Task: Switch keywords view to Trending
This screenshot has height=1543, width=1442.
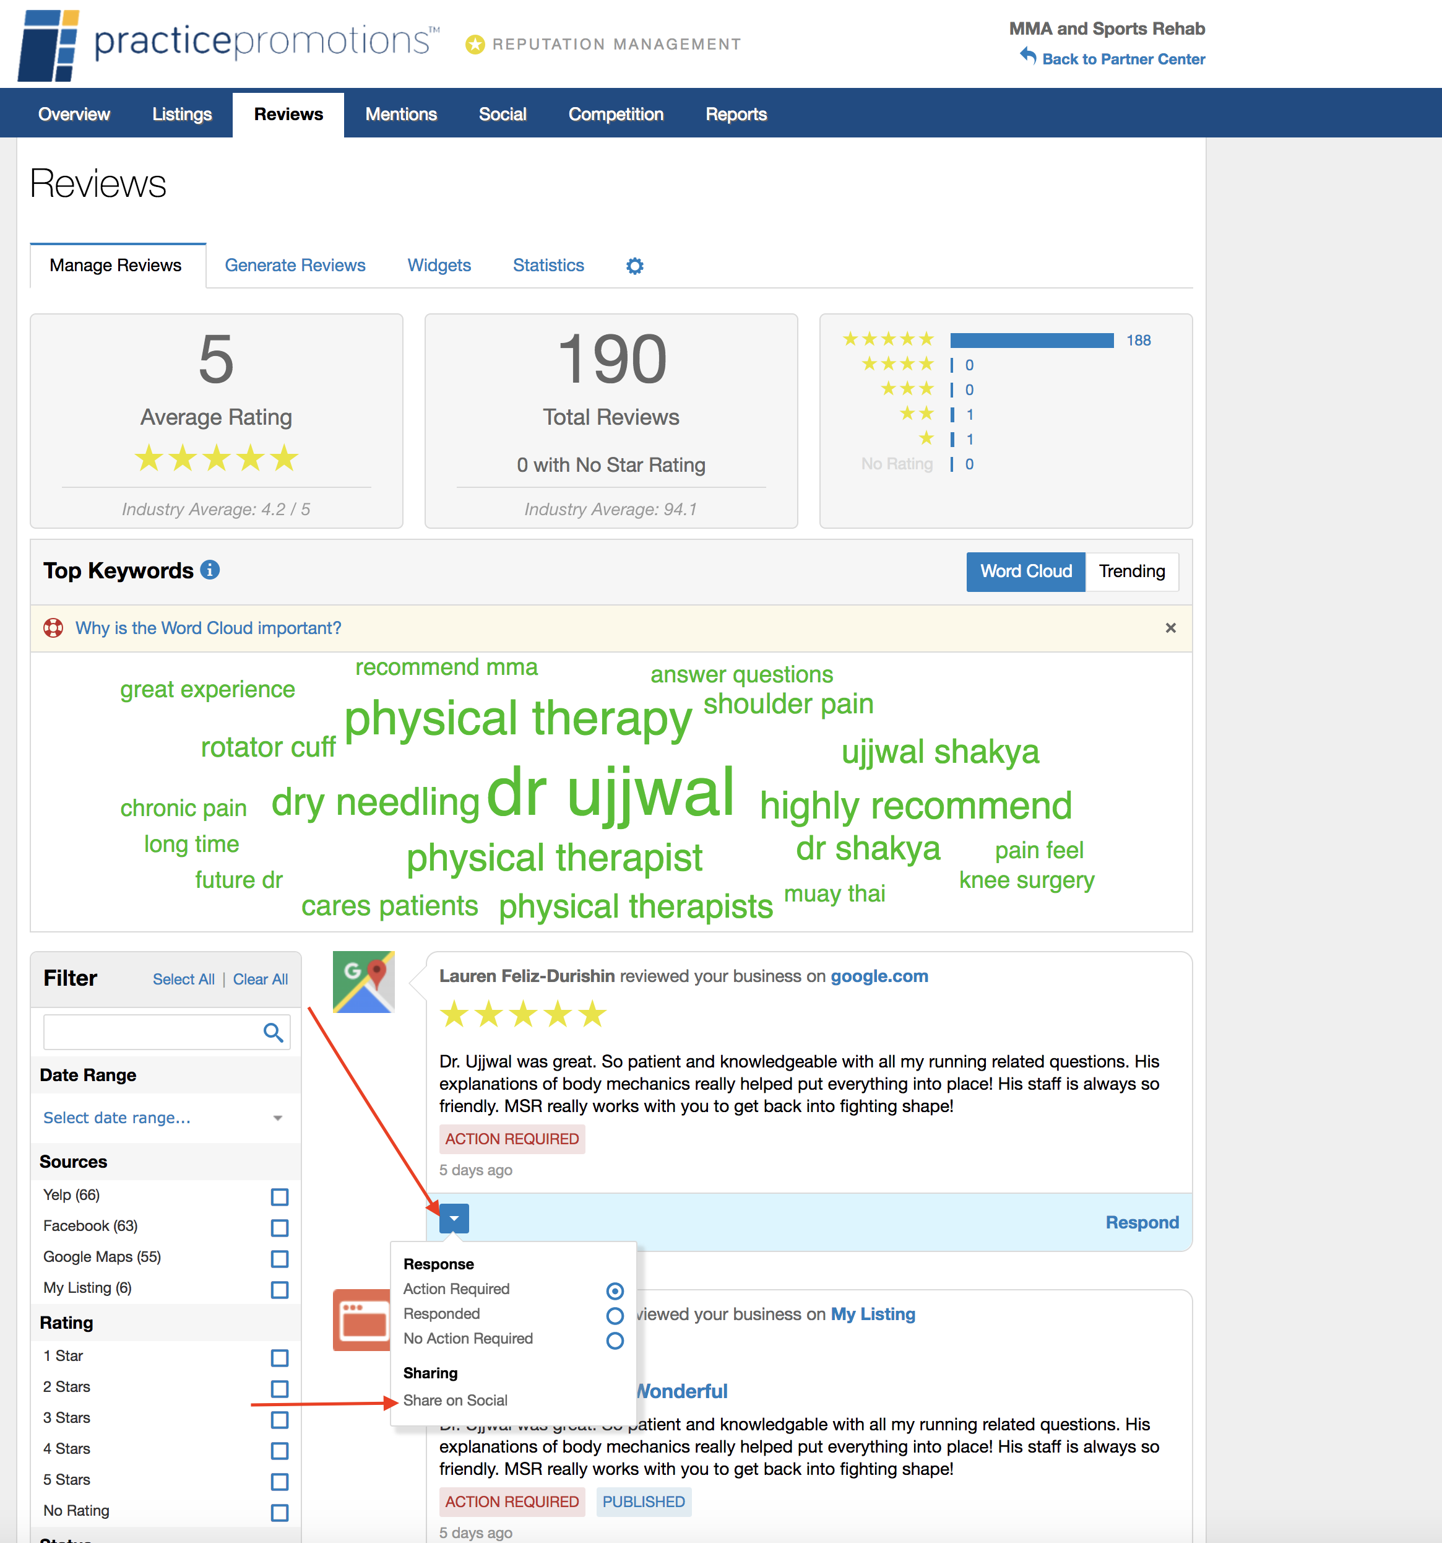Action: pyautogui.click(x=1131, y=572)
